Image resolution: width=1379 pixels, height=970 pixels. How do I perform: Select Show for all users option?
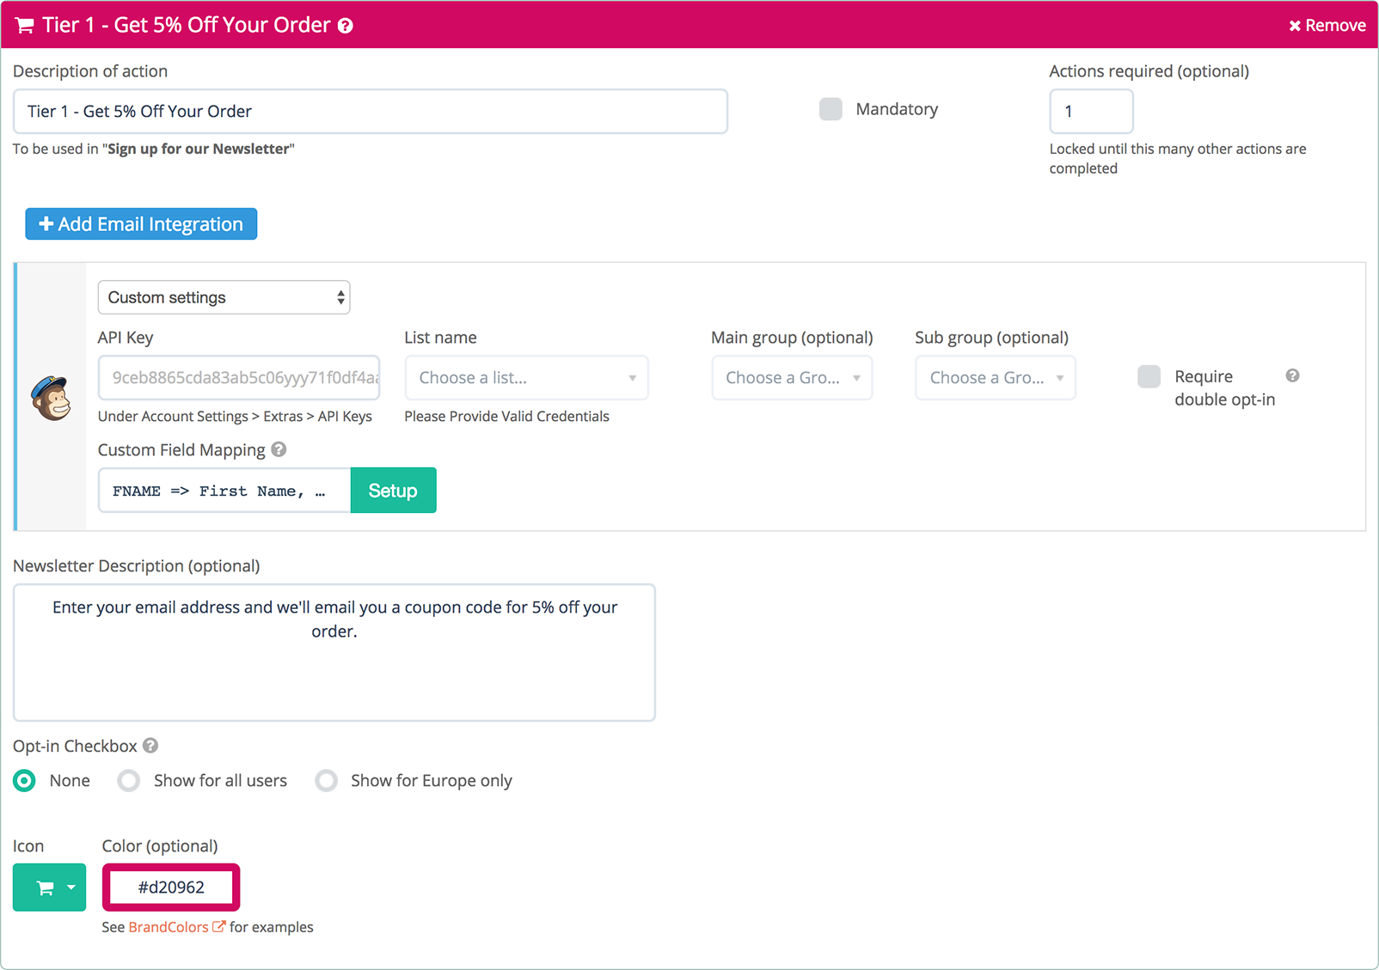pyautogui.click(x=129, y=781)
